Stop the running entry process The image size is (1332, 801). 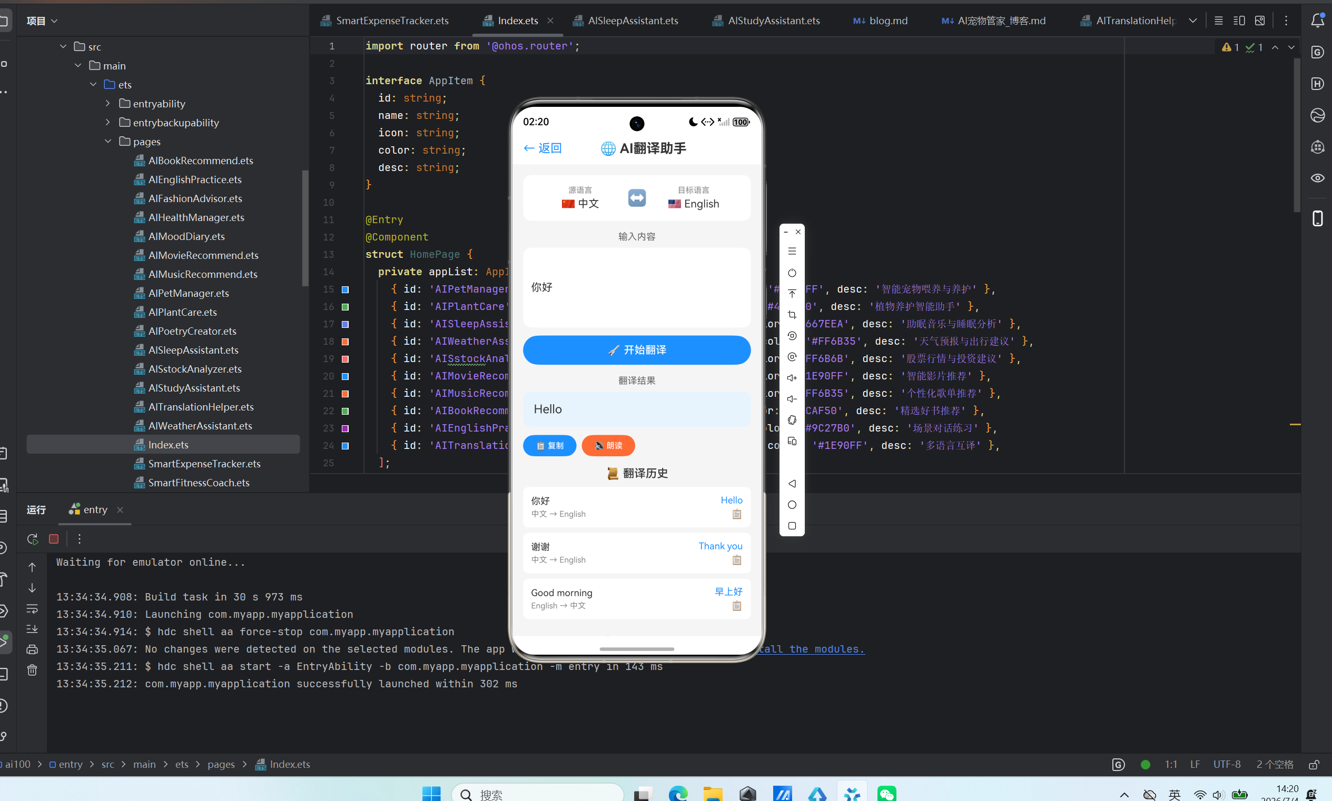click(x=54, y=539)
